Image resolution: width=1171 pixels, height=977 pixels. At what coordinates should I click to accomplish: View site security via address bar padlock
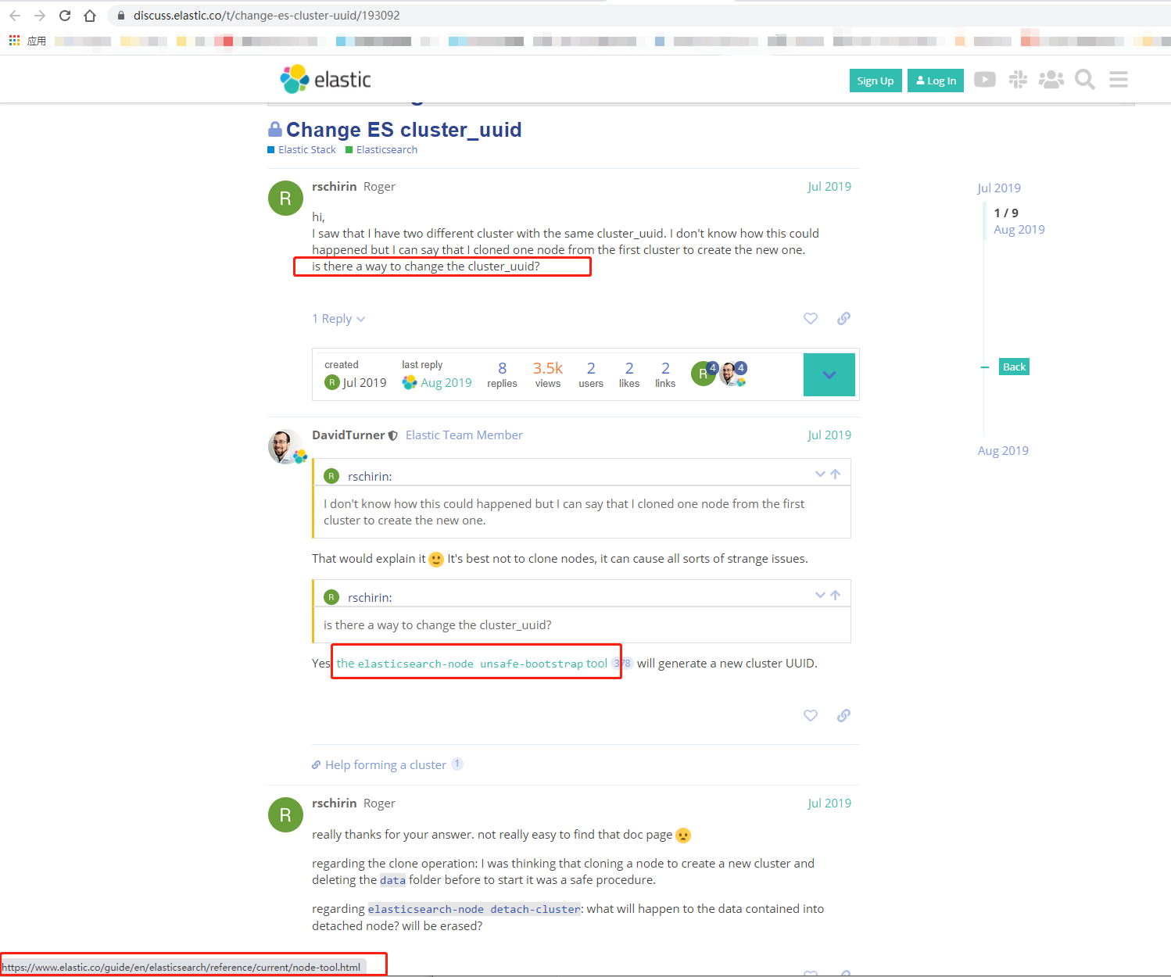[x=120, y=16]
